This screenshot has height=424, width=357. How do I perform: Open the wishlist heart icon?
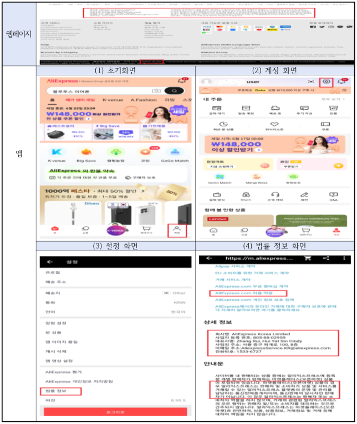click(274, 124)
